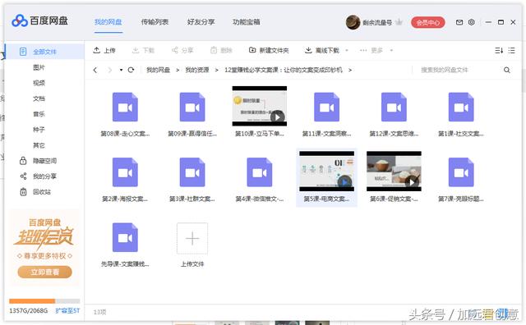This screenshot has height=325, width=526.
Task: Expand the navigation history dropdown arrow
Action: coord(121,70)
